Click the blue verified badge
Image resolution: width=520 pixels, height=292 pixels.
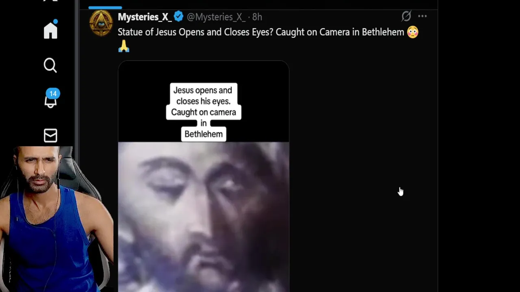point(178,17)
